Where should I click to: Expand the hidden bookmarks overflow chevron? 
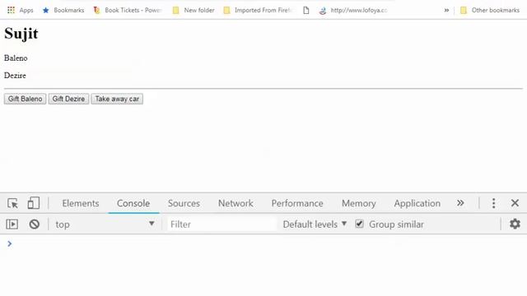point(446,10)
